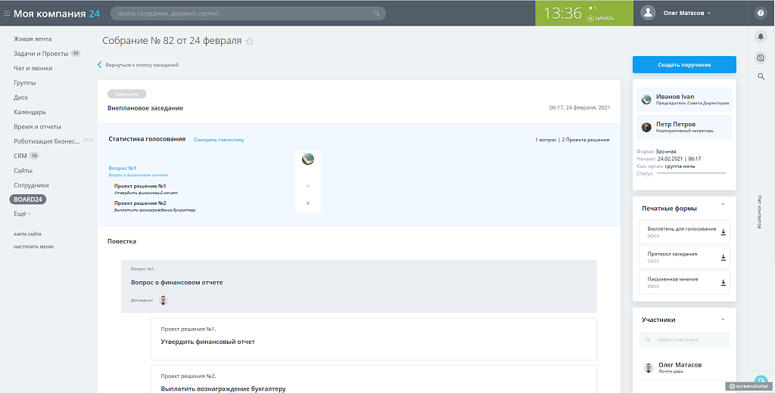The image size is (775, 393).
Task: Click the 16 badge next to CRM
Action: click(x=34, y=156)
